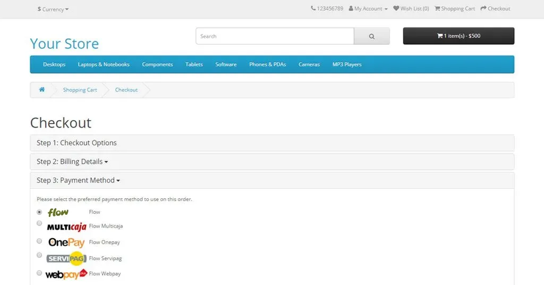Image resolution: width=544 pixels, height=285 pixels.
Task: Choose the Flow Webpay radio option
Action: click(x=39, y=273)
